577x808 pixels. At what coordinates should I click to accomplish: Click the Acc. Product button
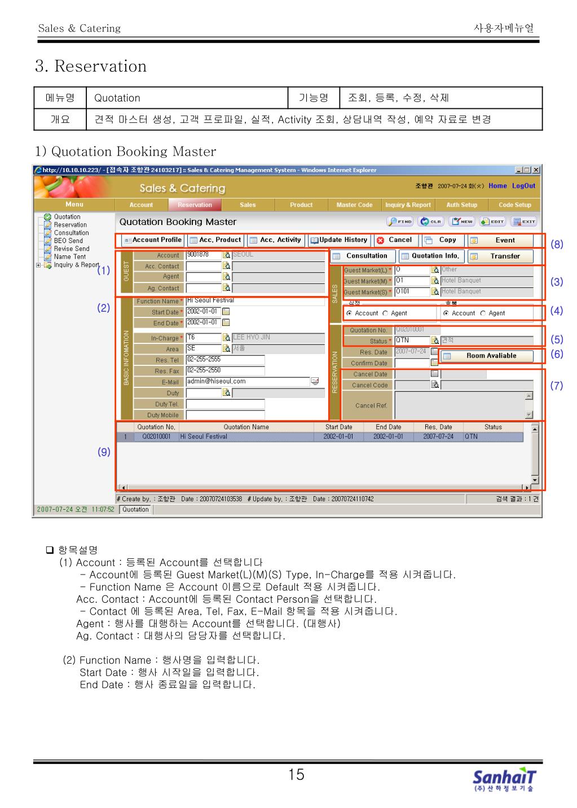(215, 240)
